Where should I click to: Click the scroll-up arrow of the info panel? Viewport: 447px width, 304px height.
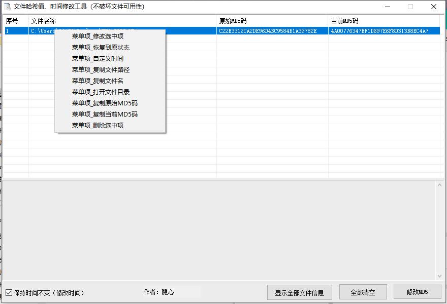(440, 184)
